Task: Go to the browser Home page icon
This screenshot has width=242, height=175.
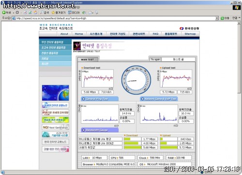Action: point(35,13)
